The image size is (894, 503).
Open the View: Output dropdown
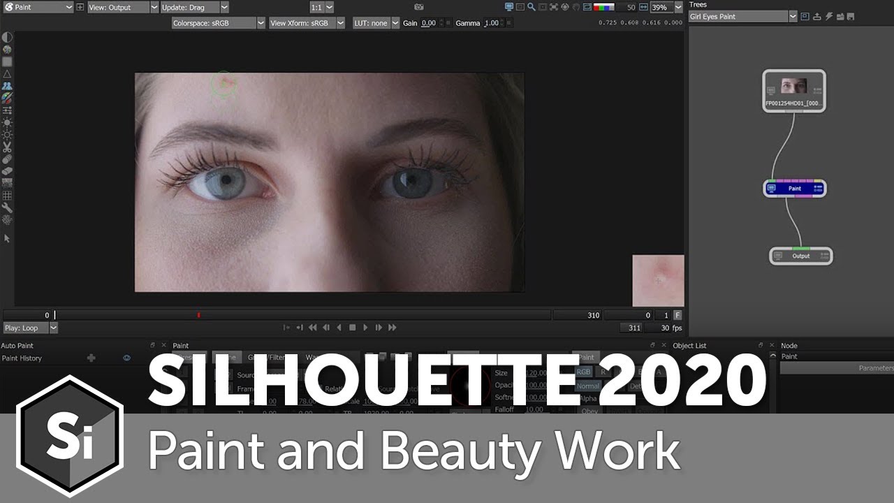123,7
